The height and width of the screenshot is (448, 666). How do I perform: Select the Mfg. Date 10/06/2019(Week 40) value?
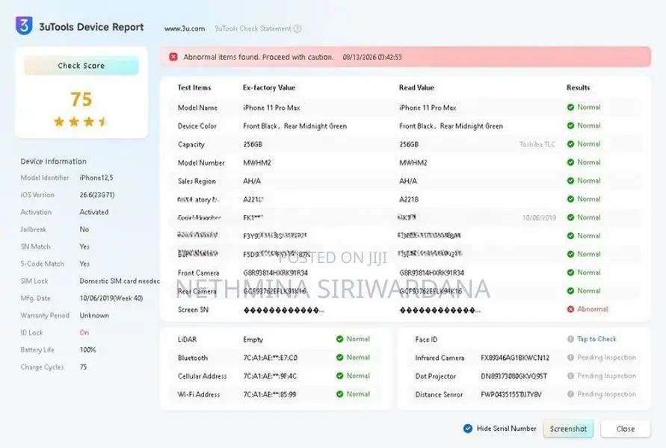111,298
